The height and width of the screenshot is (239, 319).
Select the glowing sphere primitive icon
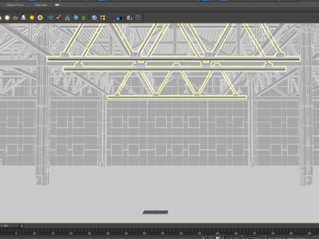7,18
